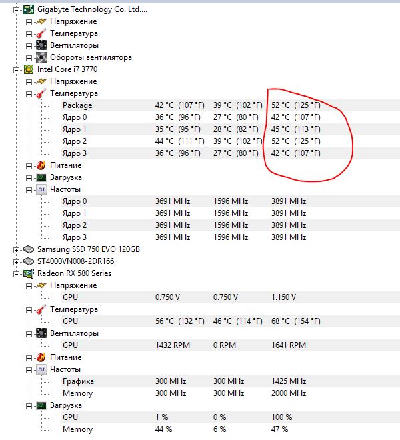Click the power icon beside the CPU's Питание
This screenshot has height=440, width=400.
point(41,165)
